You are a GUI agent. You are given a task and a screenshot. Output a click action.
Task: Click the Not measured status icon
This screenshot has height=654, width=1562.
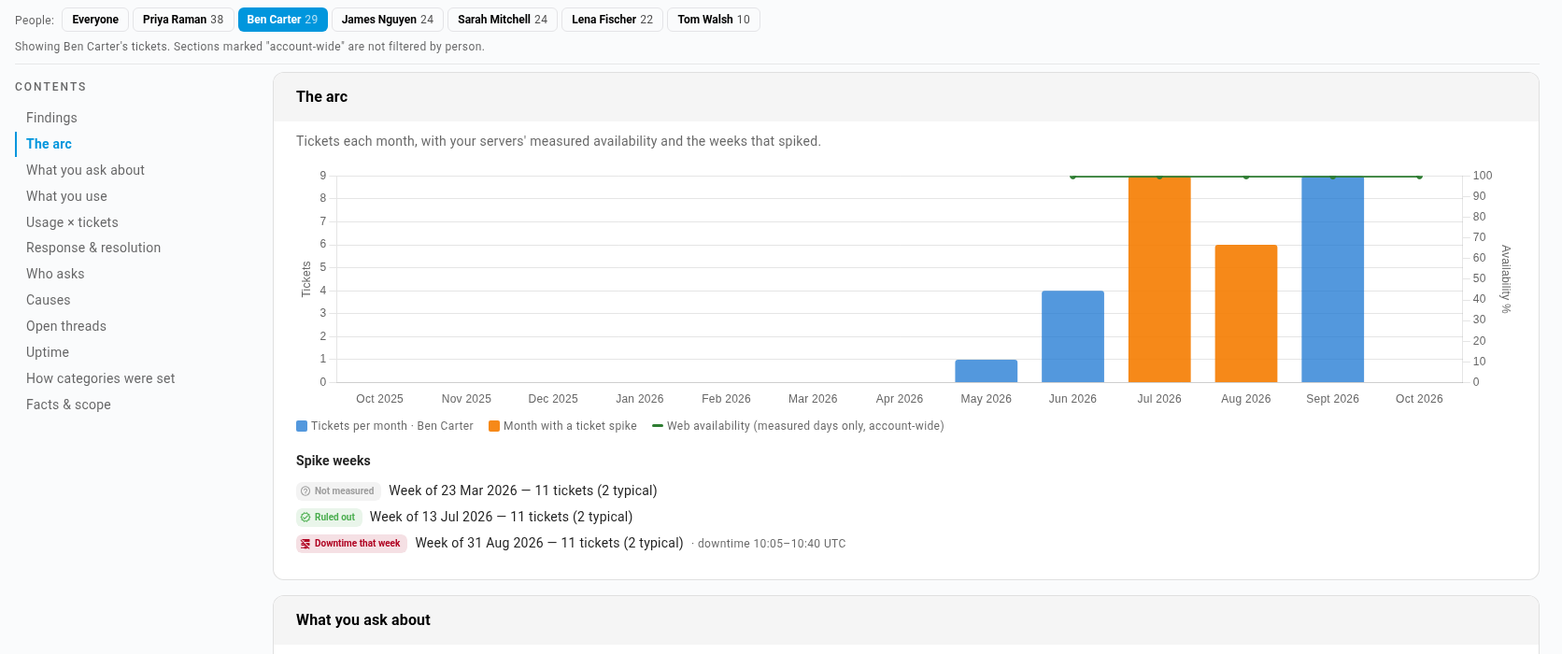(x=305, y=491)
